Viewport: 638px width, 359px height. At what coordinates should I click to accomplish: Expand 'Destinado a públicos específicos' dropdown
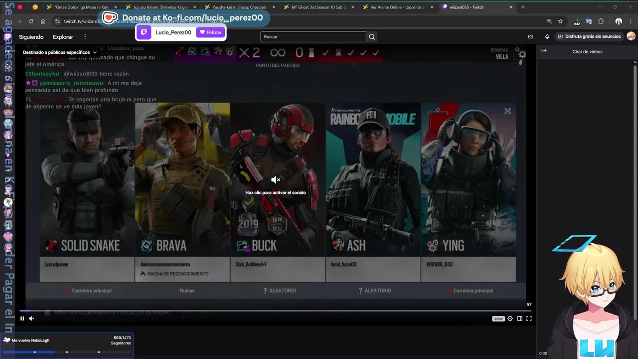pyautogui.click(x=60, y=52)
